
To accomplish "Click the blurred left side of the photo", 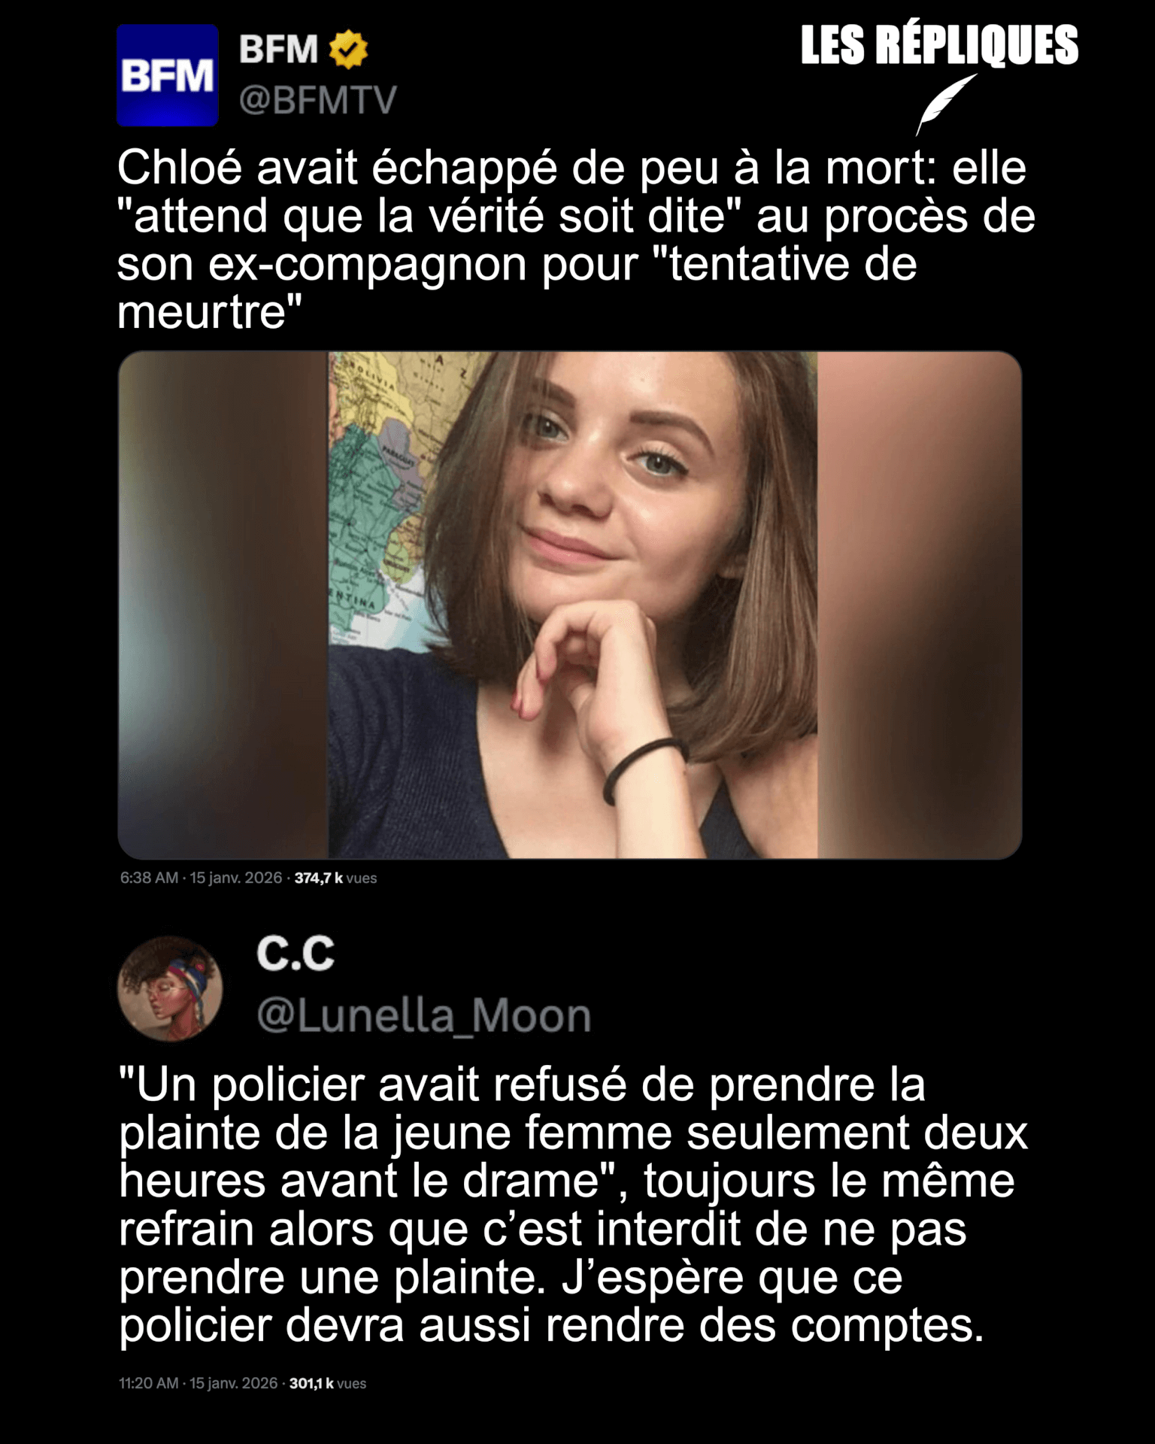I will pos(223,605).
